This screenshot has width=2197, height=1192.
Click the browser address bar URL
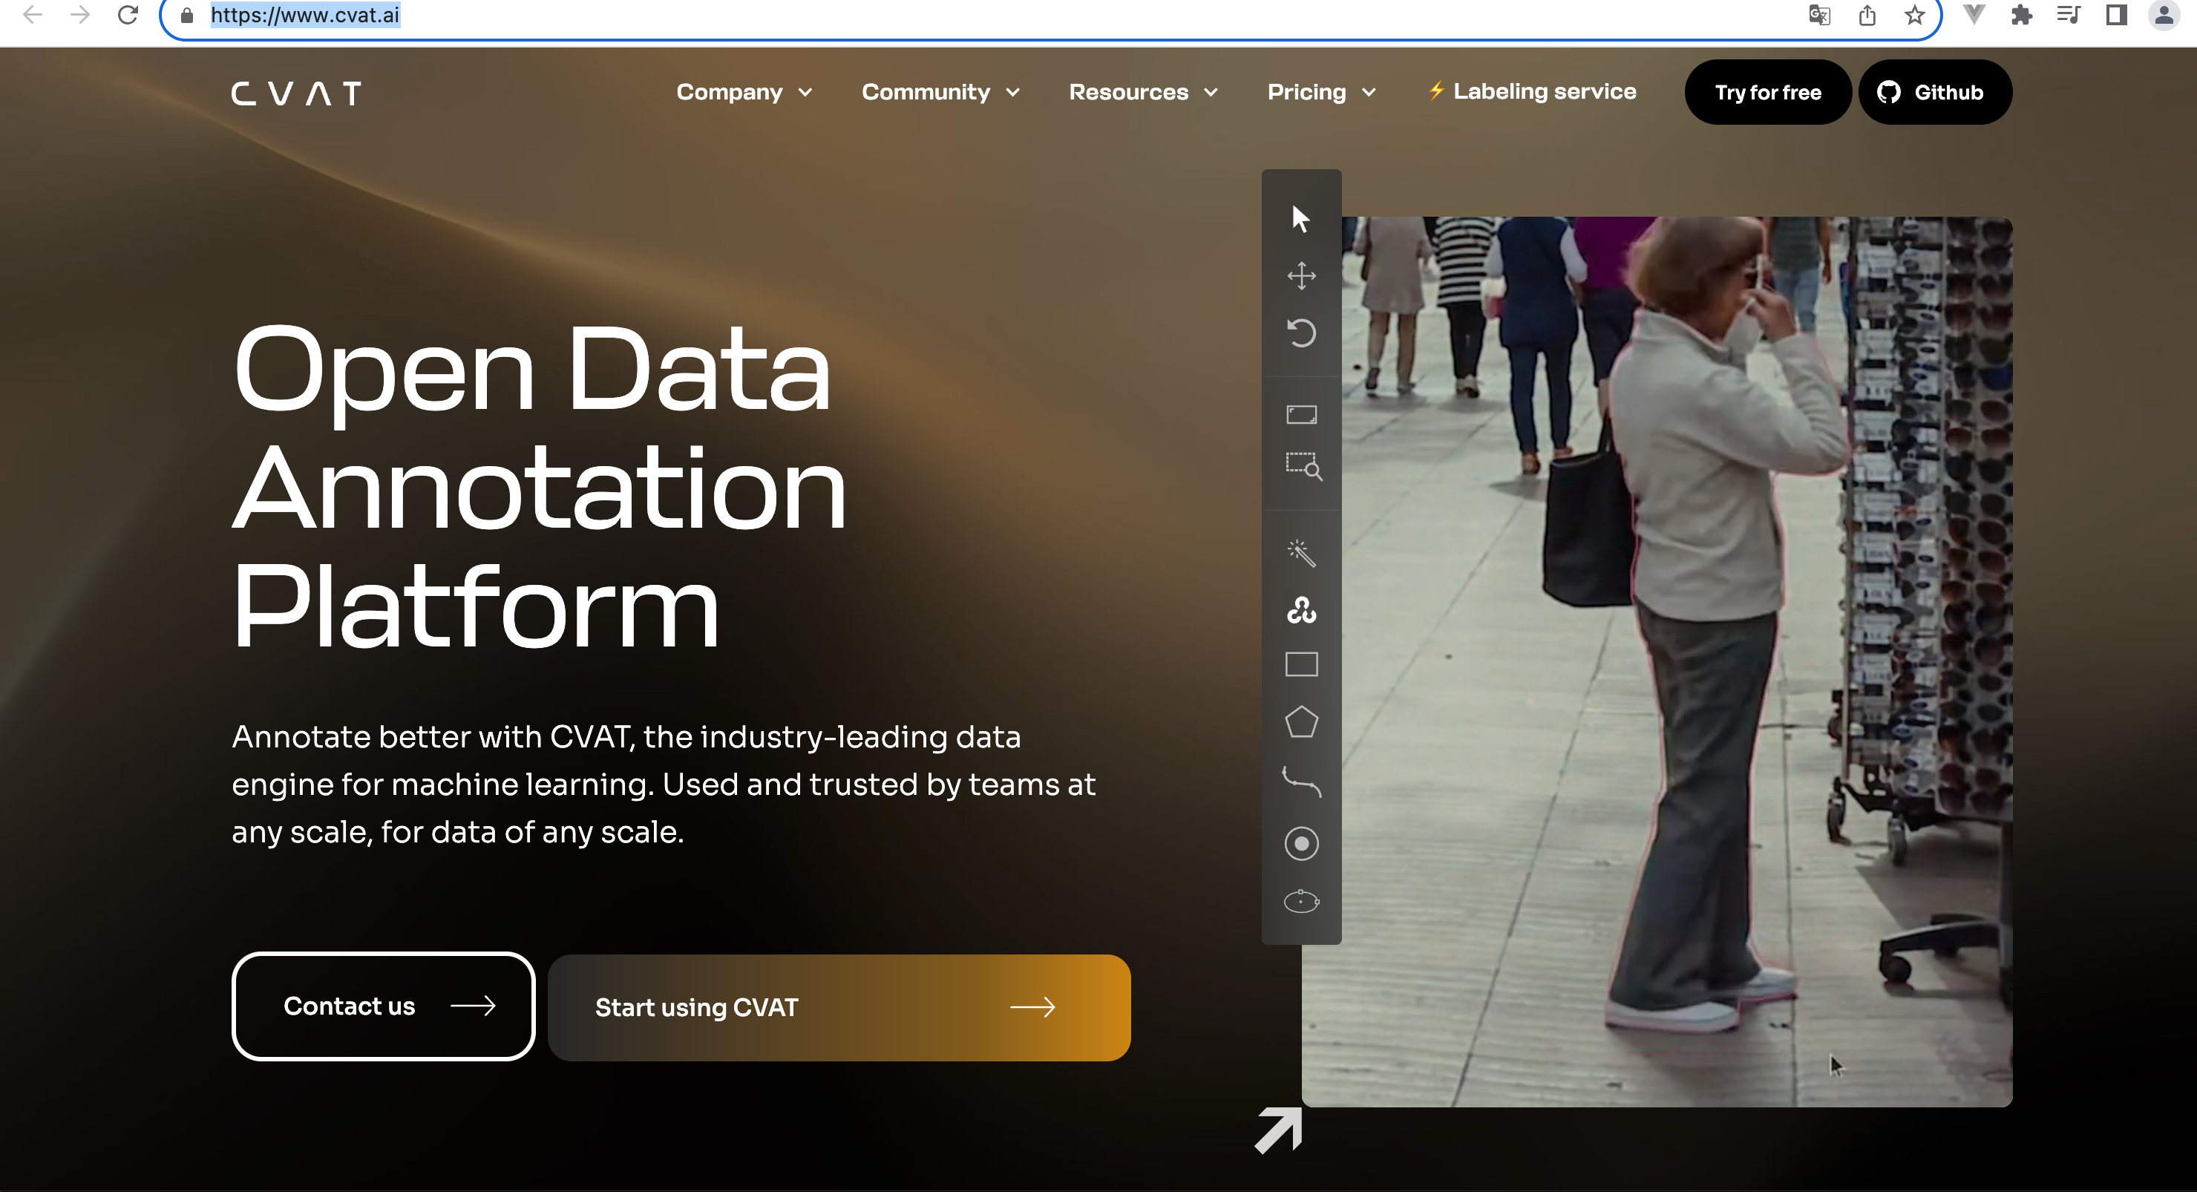(304, 16)
